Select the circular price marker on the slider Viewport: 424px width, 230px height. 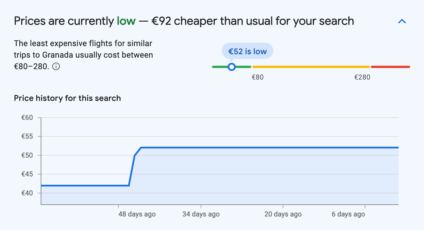pyautogui.click(x=232, y=67)
